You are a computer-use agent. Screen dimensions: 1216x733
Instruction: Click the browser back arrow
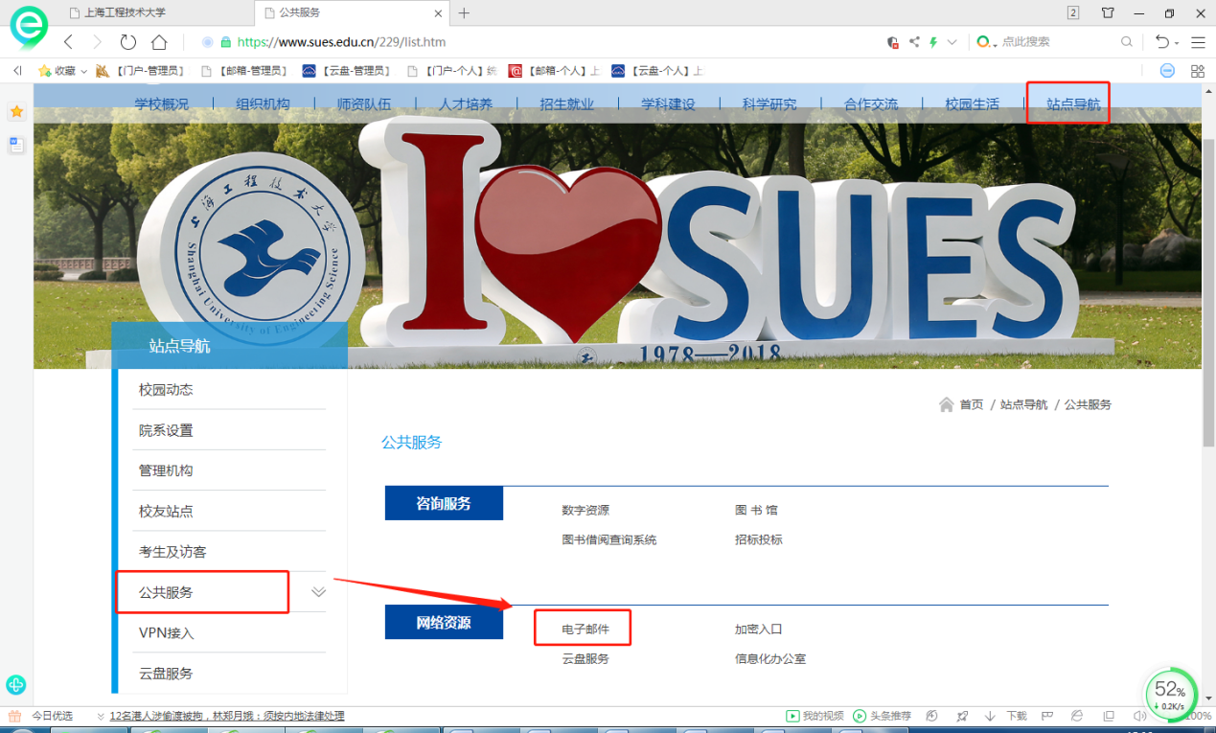68,42
